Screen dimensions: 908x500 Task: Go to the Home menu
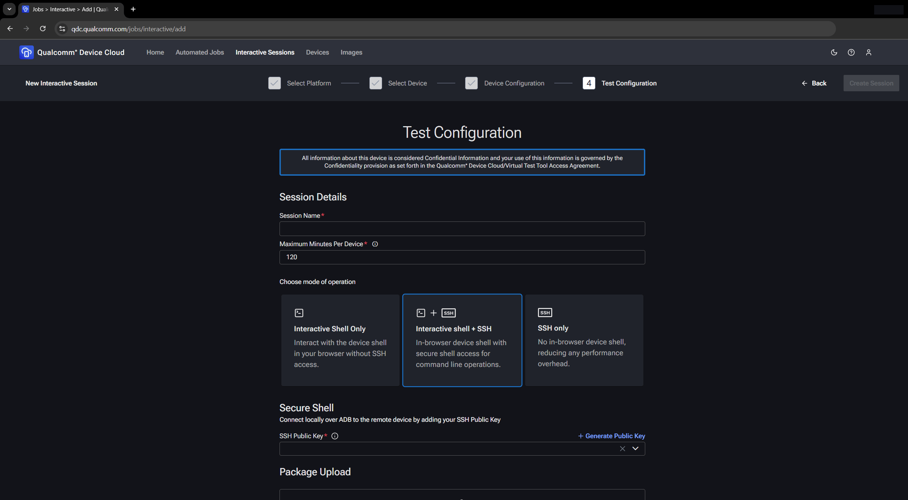(x=155, y=52)
